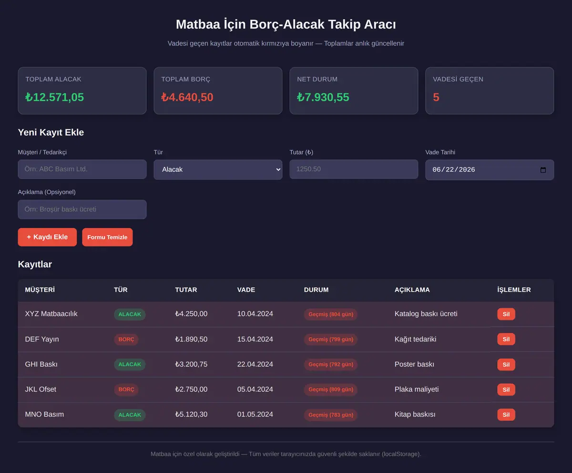Click the Geçmiş (792 gün) status badge
Image resolution: width=572 pixels, height=473 pixels.
[331, 364]
